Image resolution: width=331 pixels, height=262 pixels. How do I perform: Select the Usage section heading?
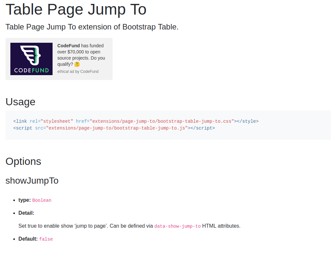(20, 102)
